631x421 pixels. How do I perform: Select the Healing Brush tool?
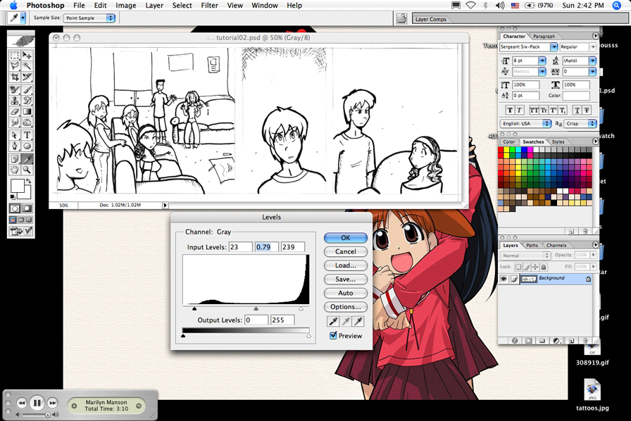[x=15, y=89]
